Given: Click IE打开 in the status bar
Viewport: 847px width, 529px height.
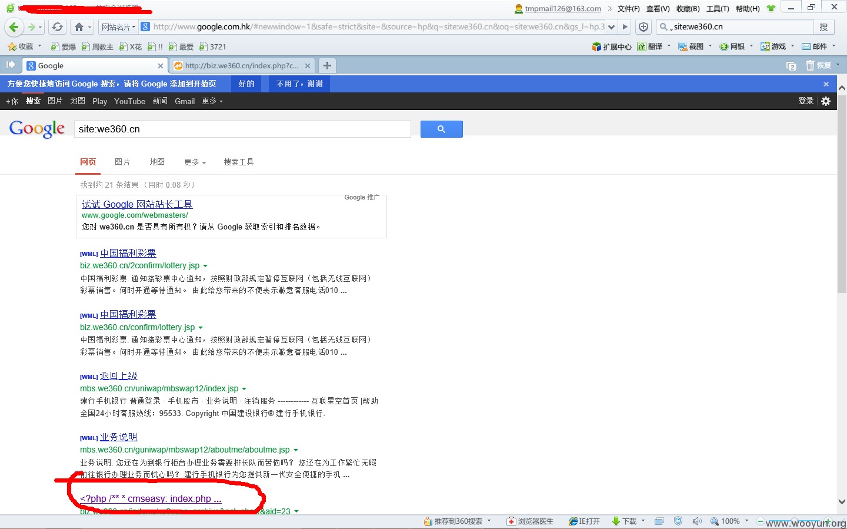Looking at the screenshot, I should click(x=585, y=521).
